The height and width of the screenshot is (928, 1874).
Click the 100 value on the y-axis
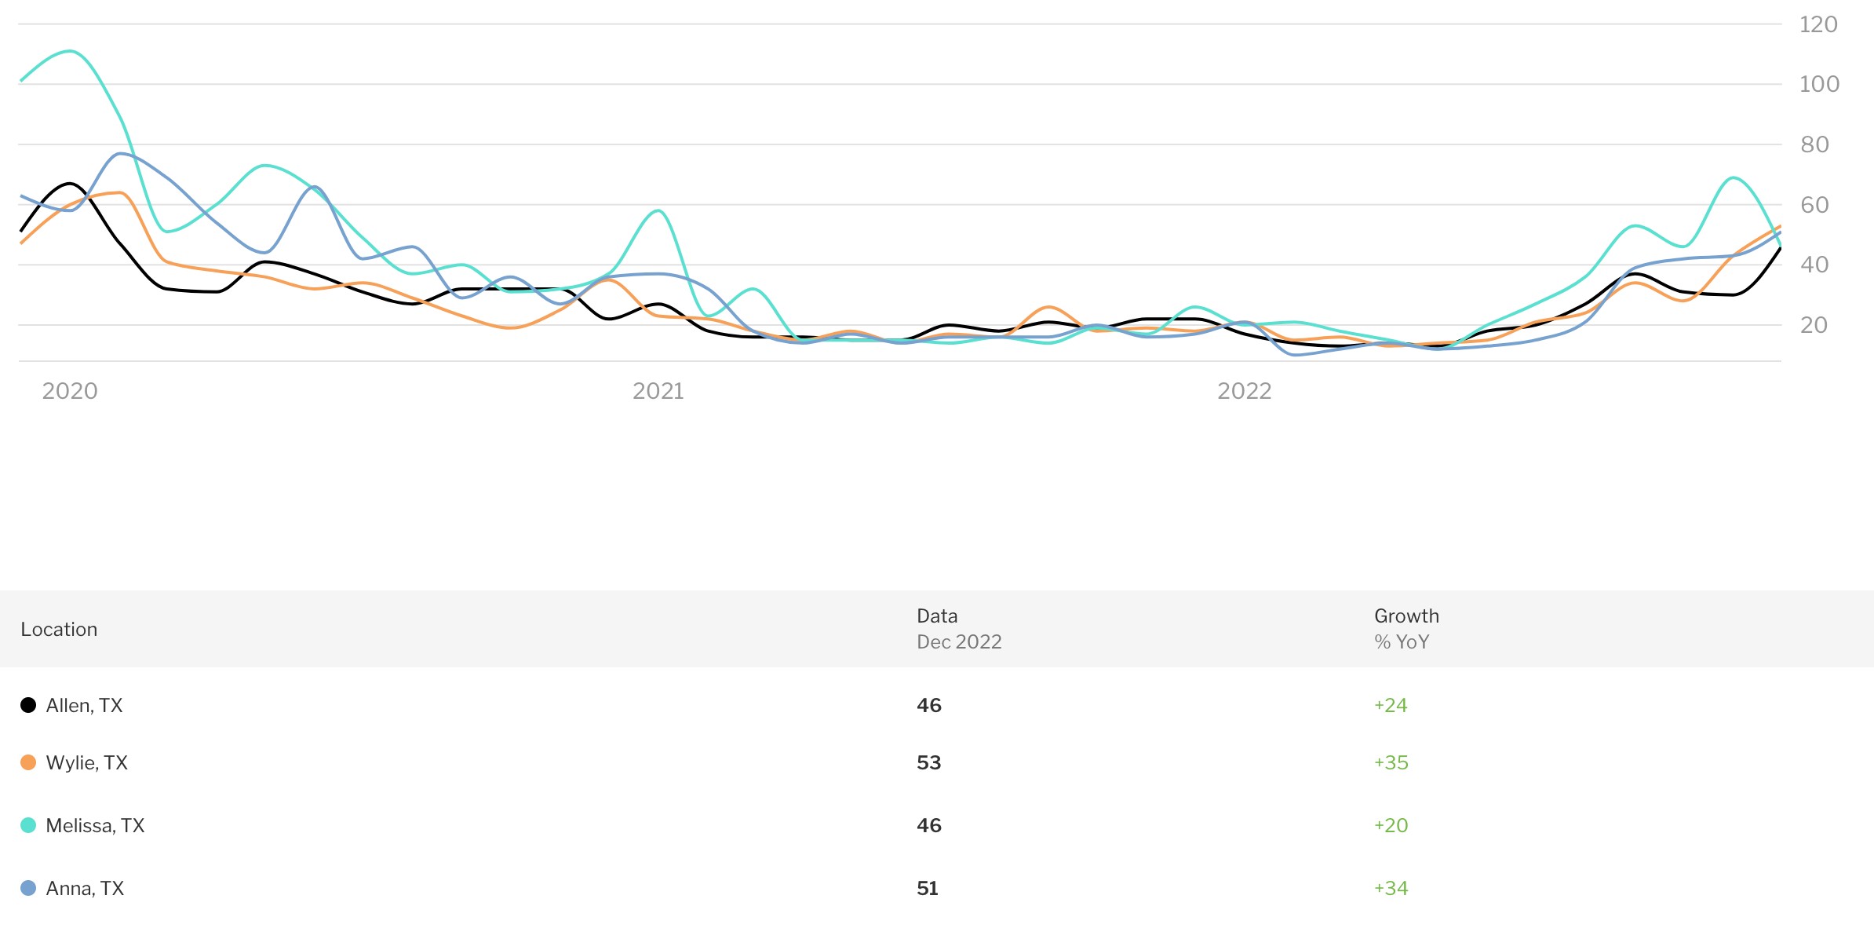[x=1818, y=84]
